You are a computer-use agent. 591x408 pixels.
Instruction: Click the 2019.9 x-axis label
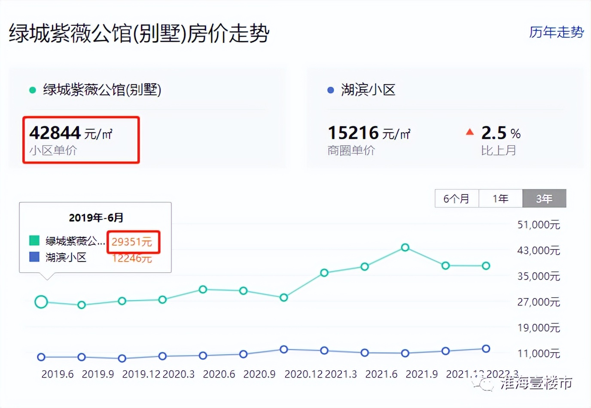click(98, 374)
